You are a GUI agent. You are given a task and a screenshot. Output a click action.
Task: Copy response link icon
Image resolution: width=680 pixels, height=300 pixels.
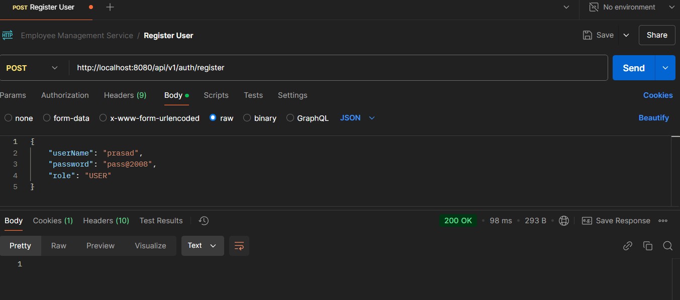tap(628, 246)
